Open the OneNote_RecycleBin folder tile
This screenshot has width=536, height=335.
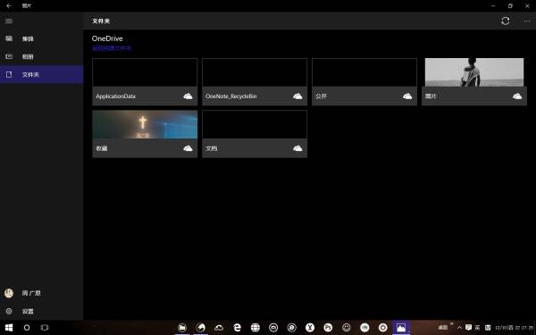tap(255, 81)
